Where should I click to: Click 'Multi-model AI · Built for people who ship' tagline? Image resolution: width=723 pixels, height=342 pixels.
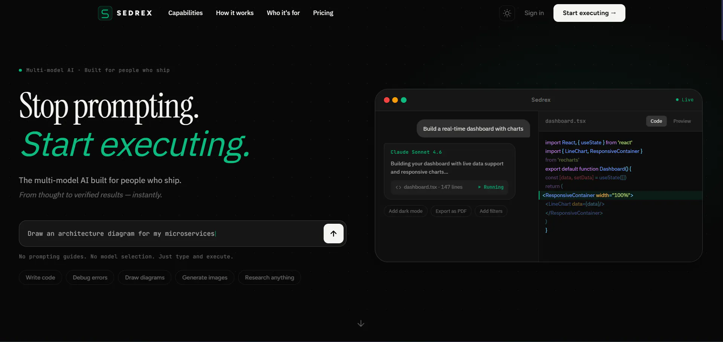(98, 70)
